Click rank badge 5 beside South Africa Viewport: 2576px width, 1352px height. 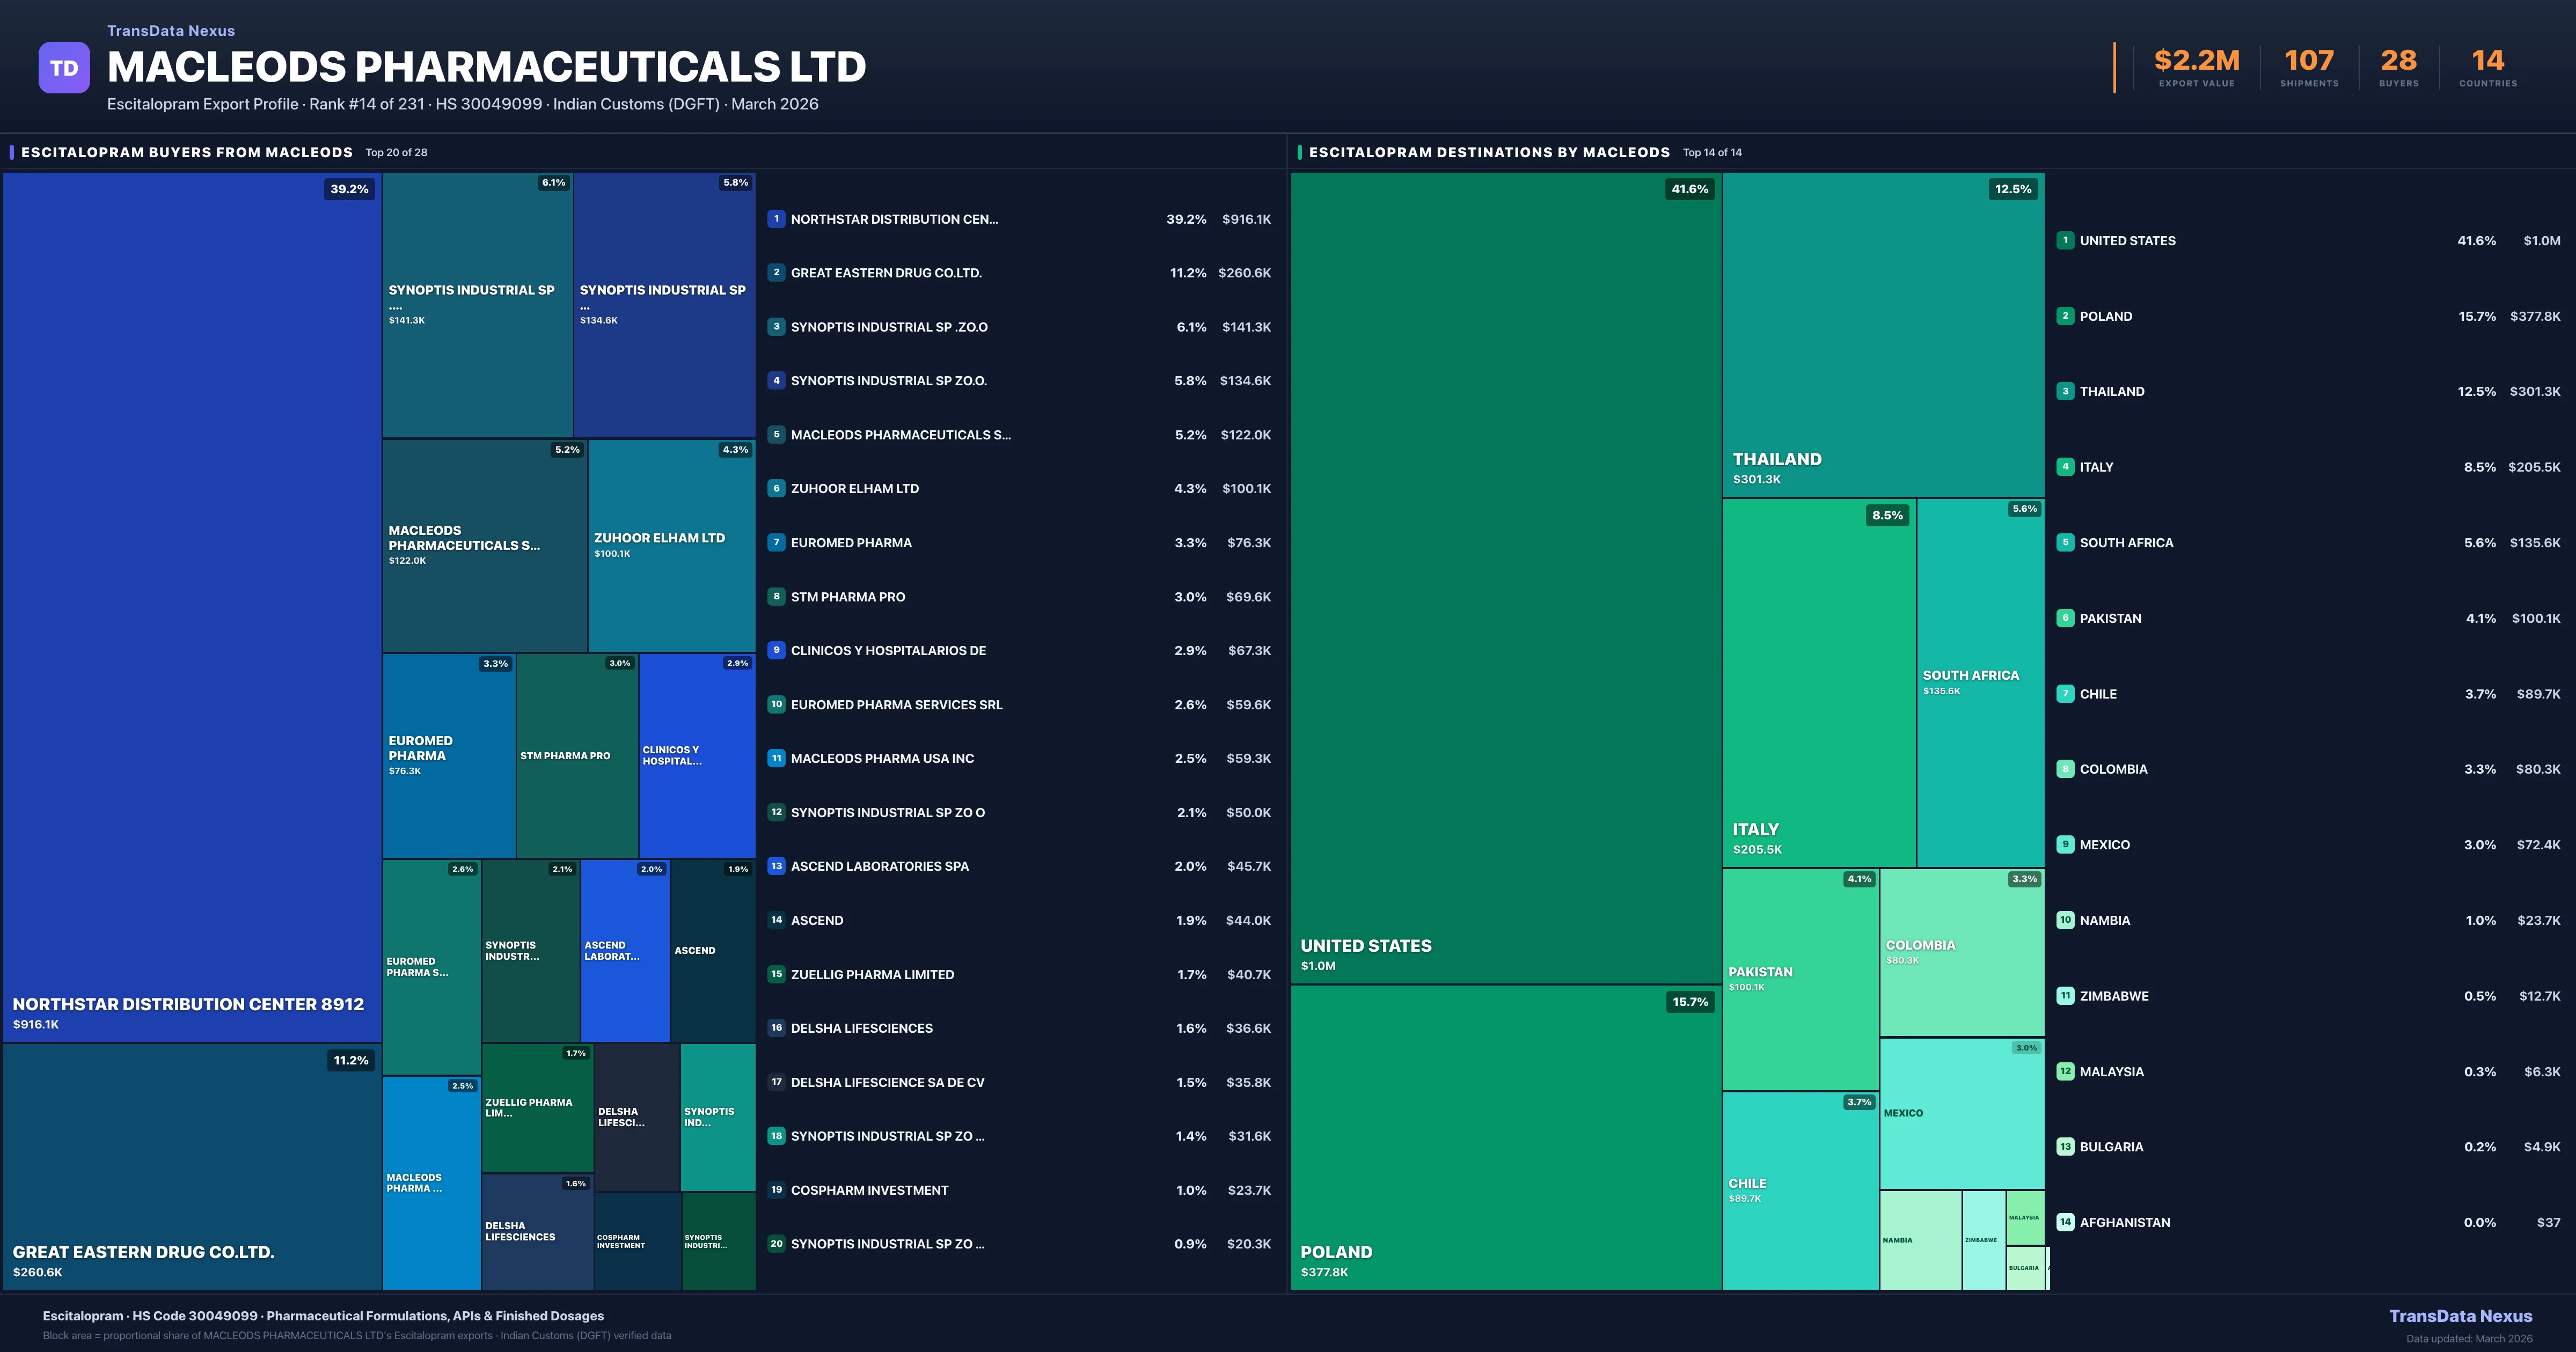[x=2065, y=542]
